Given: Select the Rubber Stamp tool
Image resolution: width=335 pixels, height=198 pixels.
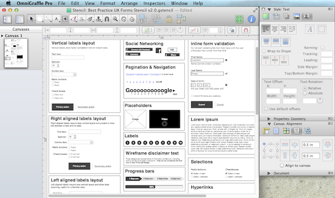Looking at the screenshot, I should pyautogui.click(x=98, y=19).
